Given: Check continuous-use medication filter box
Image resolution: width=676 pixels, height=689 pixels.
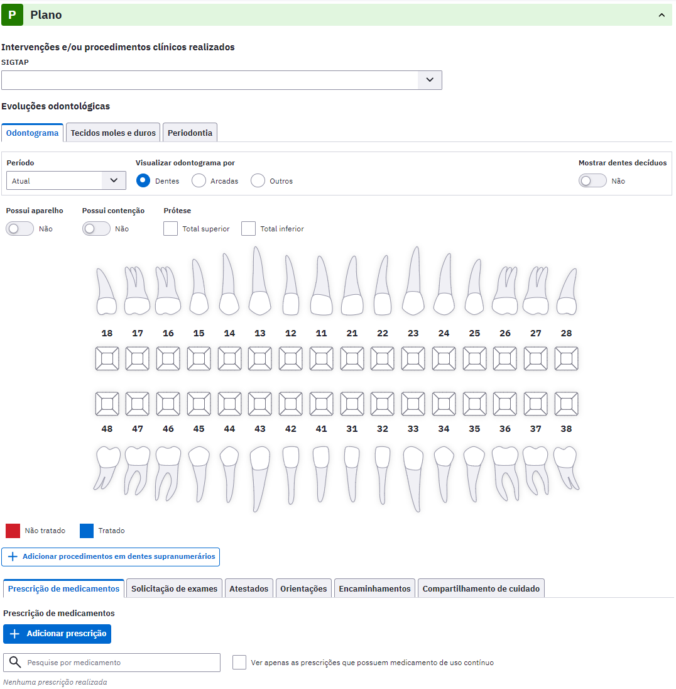Looking at the screenshot, I should 239,662.
